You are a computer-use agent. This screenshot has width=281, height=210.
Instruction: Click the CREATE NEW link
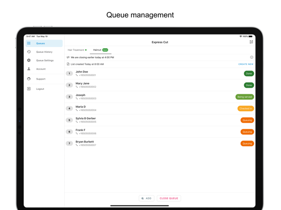point(246,64)
